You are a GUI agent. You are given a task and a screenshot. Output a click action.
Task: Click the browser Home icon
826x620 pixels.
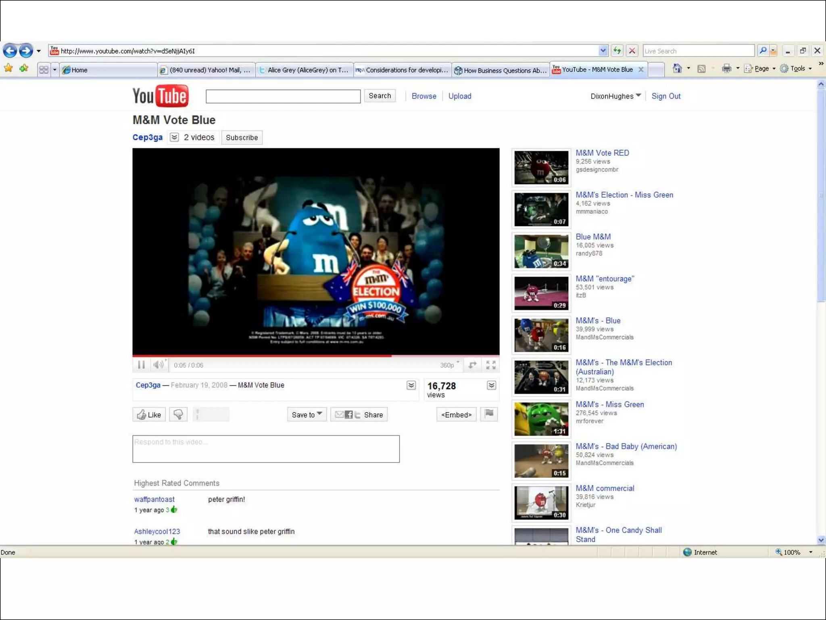[677, 69]
